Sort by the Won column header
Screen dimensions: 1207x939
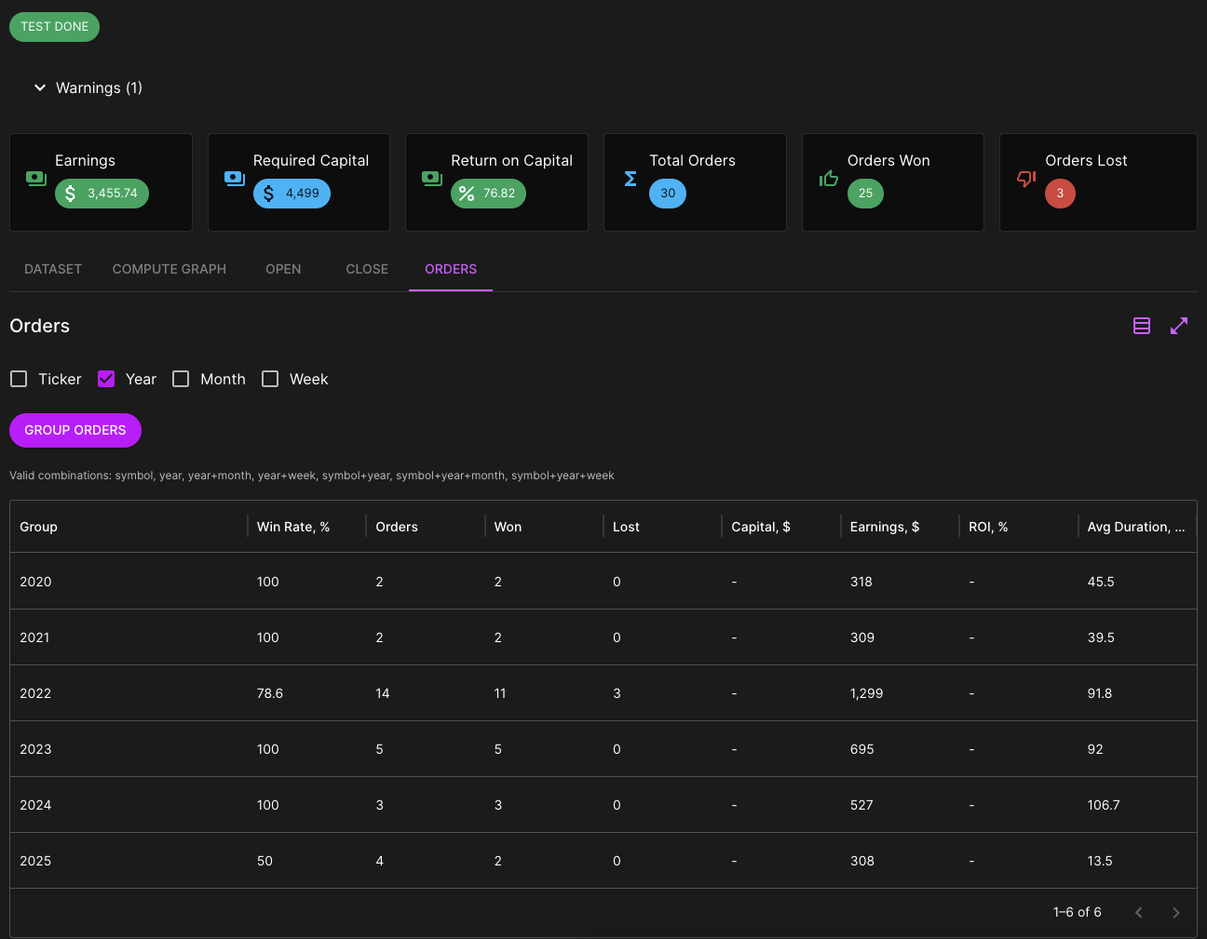pyautogui.click(x=544, y=527)
